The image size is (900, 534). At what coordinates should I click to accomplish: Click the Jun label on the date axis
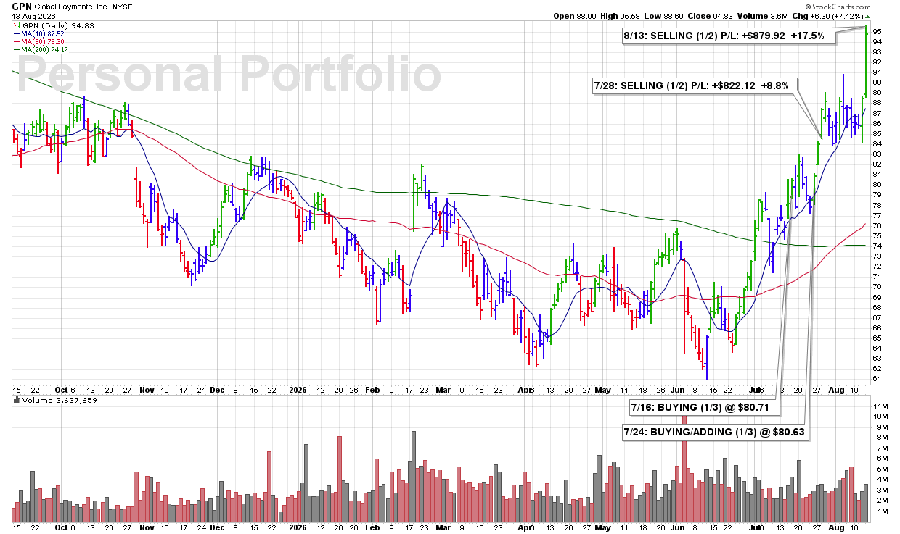click(677, 389)
